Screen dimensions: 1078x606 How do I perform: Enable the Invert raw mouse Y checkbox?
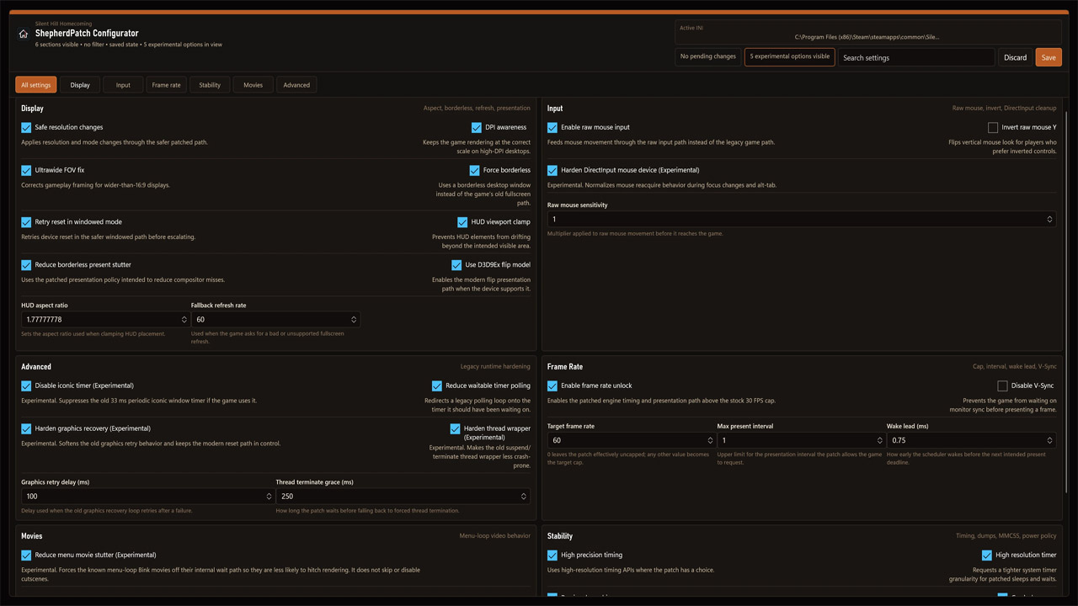point(993,128)
